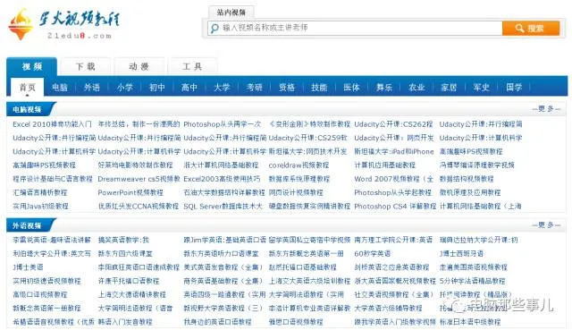The width and height of the screenshot is (572, 330).
Task: Open Word 2007视频教程 link
Action: tap(393, 179)
